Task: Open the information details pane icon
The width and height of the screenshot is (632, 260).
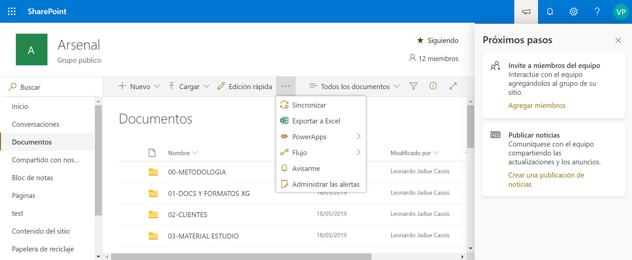Action: click(x=433, y=86)
